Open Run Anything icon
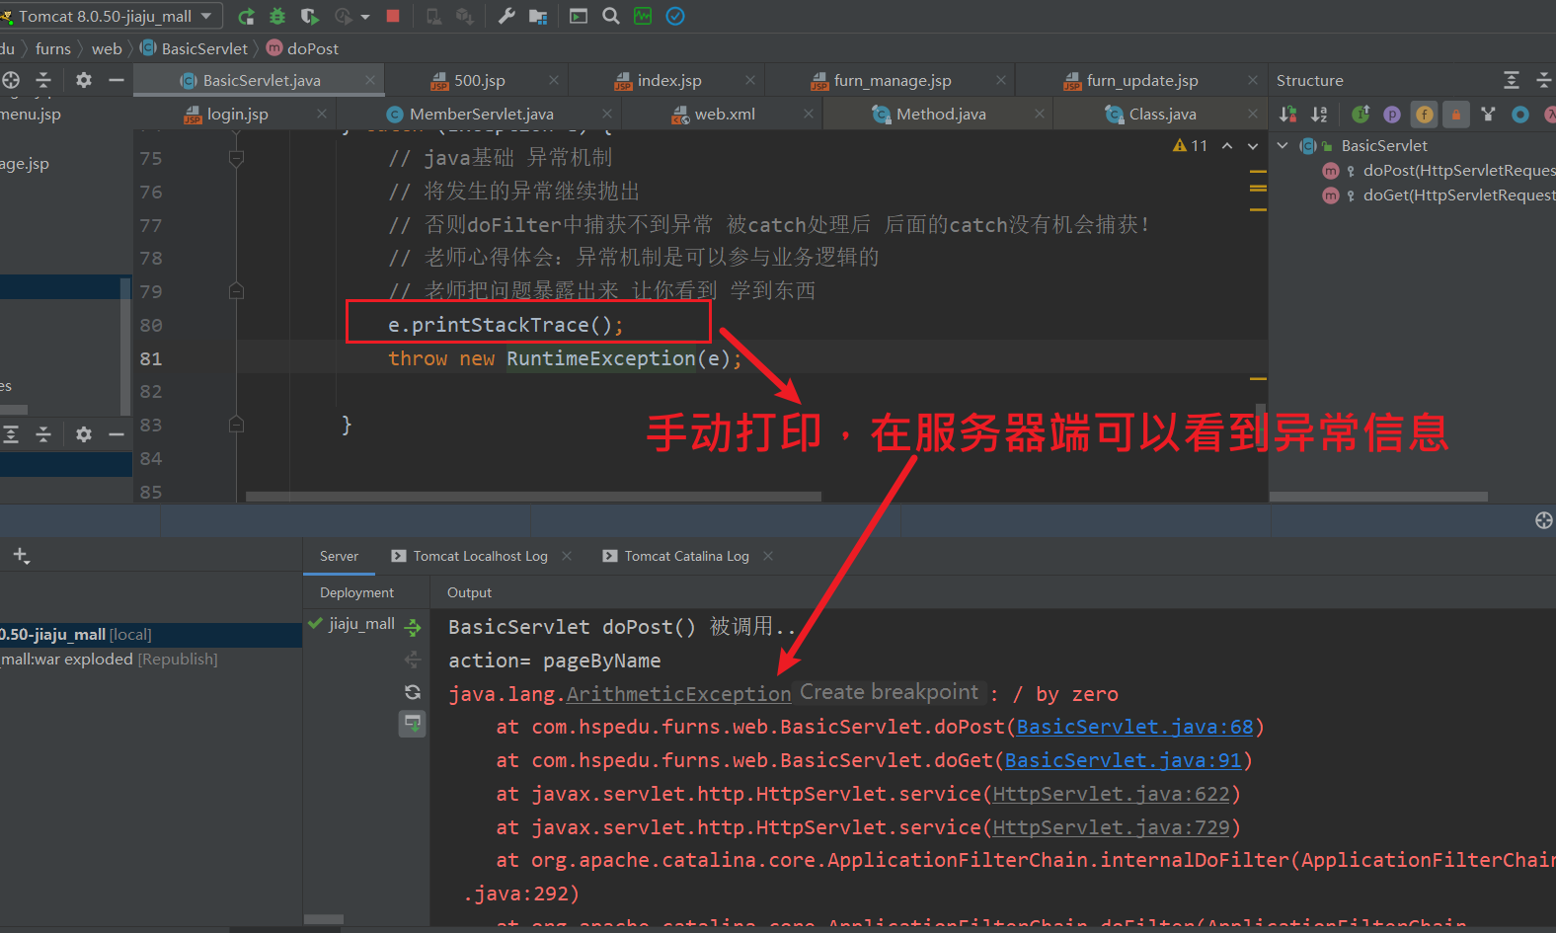Viewport: 1556px width, 933px height. tap(579, 16)
